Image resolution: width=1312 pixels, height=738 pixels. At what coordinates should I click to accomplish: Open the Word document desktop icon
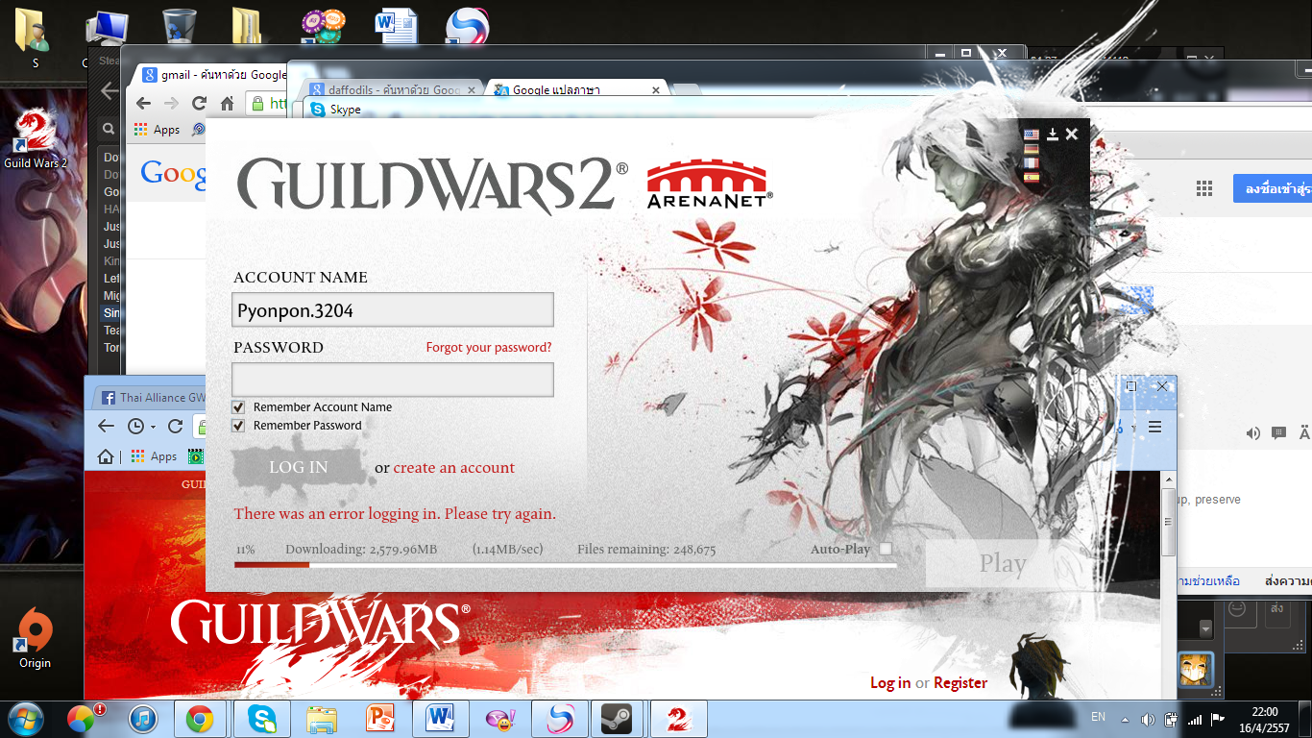click(x=397, y=27)
